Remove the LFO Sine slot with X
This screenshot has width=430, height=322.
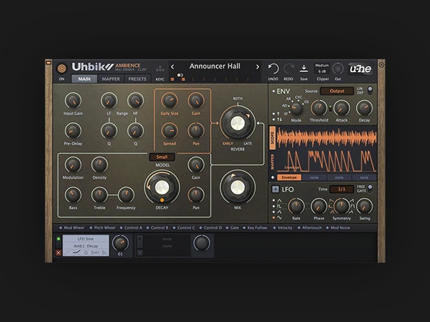(x=58, y=253)
